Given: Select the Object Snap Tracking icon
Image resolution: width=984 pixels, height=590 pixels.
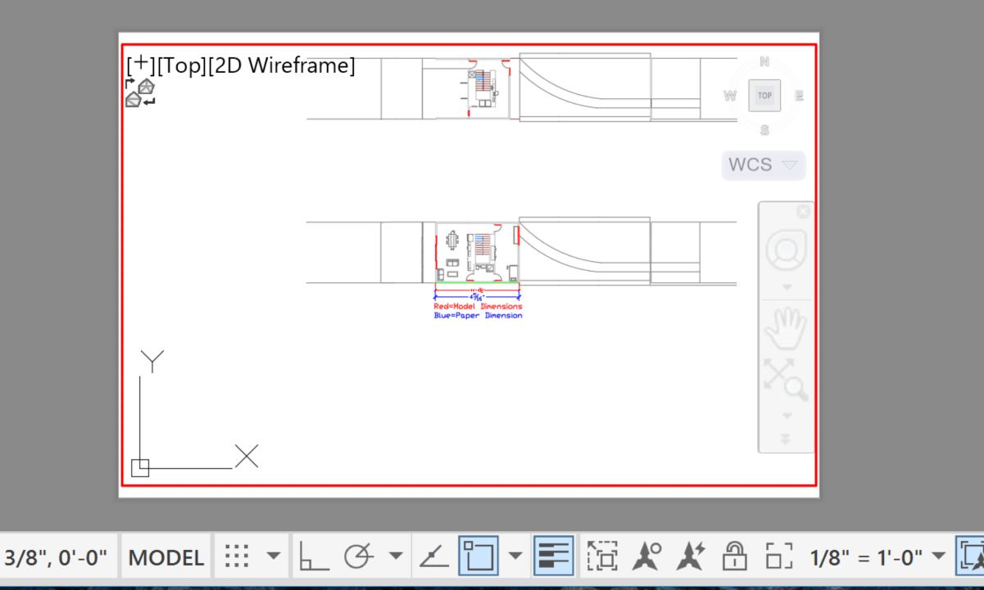Looking at the screenshot, I should [x=433, y=555].
